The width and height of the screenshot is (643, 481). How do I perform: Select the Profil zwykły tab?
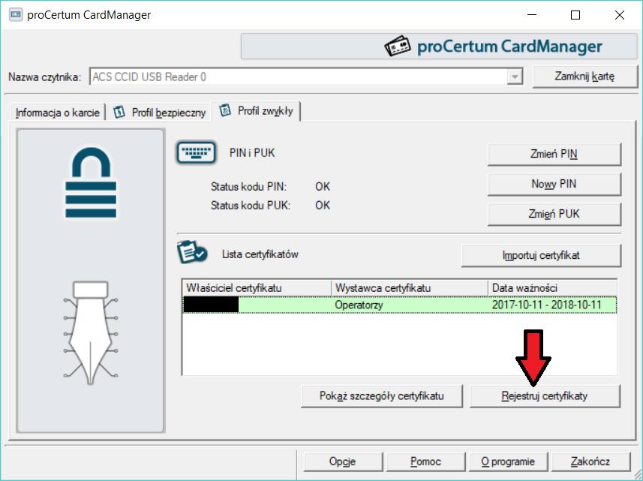pos(256,111)
